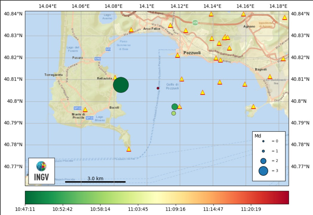Click station triangle at southern cape tip

(129, 149)
